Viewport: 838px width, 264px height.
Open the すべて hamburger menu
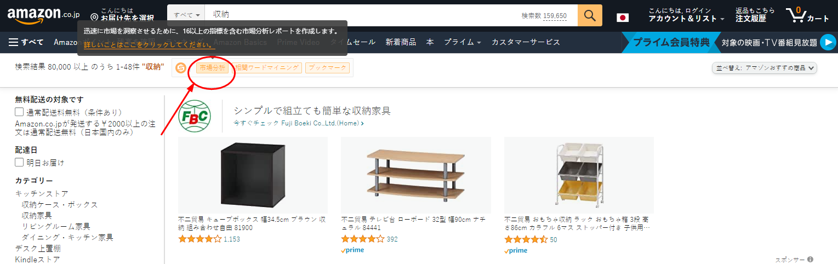point(26,42)
